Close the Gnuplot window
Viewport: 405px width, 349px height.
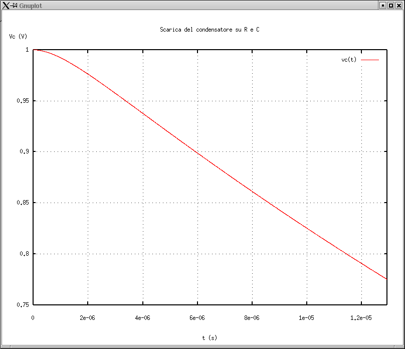[x=398, y=5]
